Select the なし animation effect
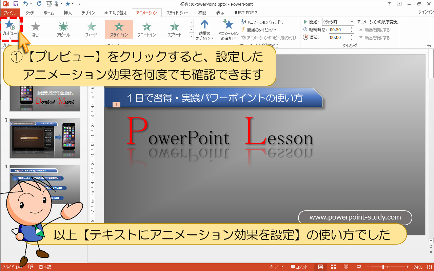The width and height of the screenshot is (434, 271). (x=35, y=29)
